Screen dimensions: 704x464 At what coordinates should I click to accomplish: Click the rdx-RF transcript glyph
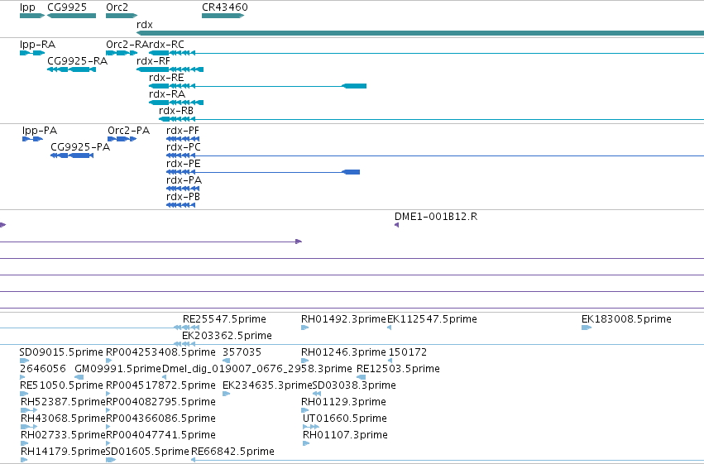click(x=170, y=69)
